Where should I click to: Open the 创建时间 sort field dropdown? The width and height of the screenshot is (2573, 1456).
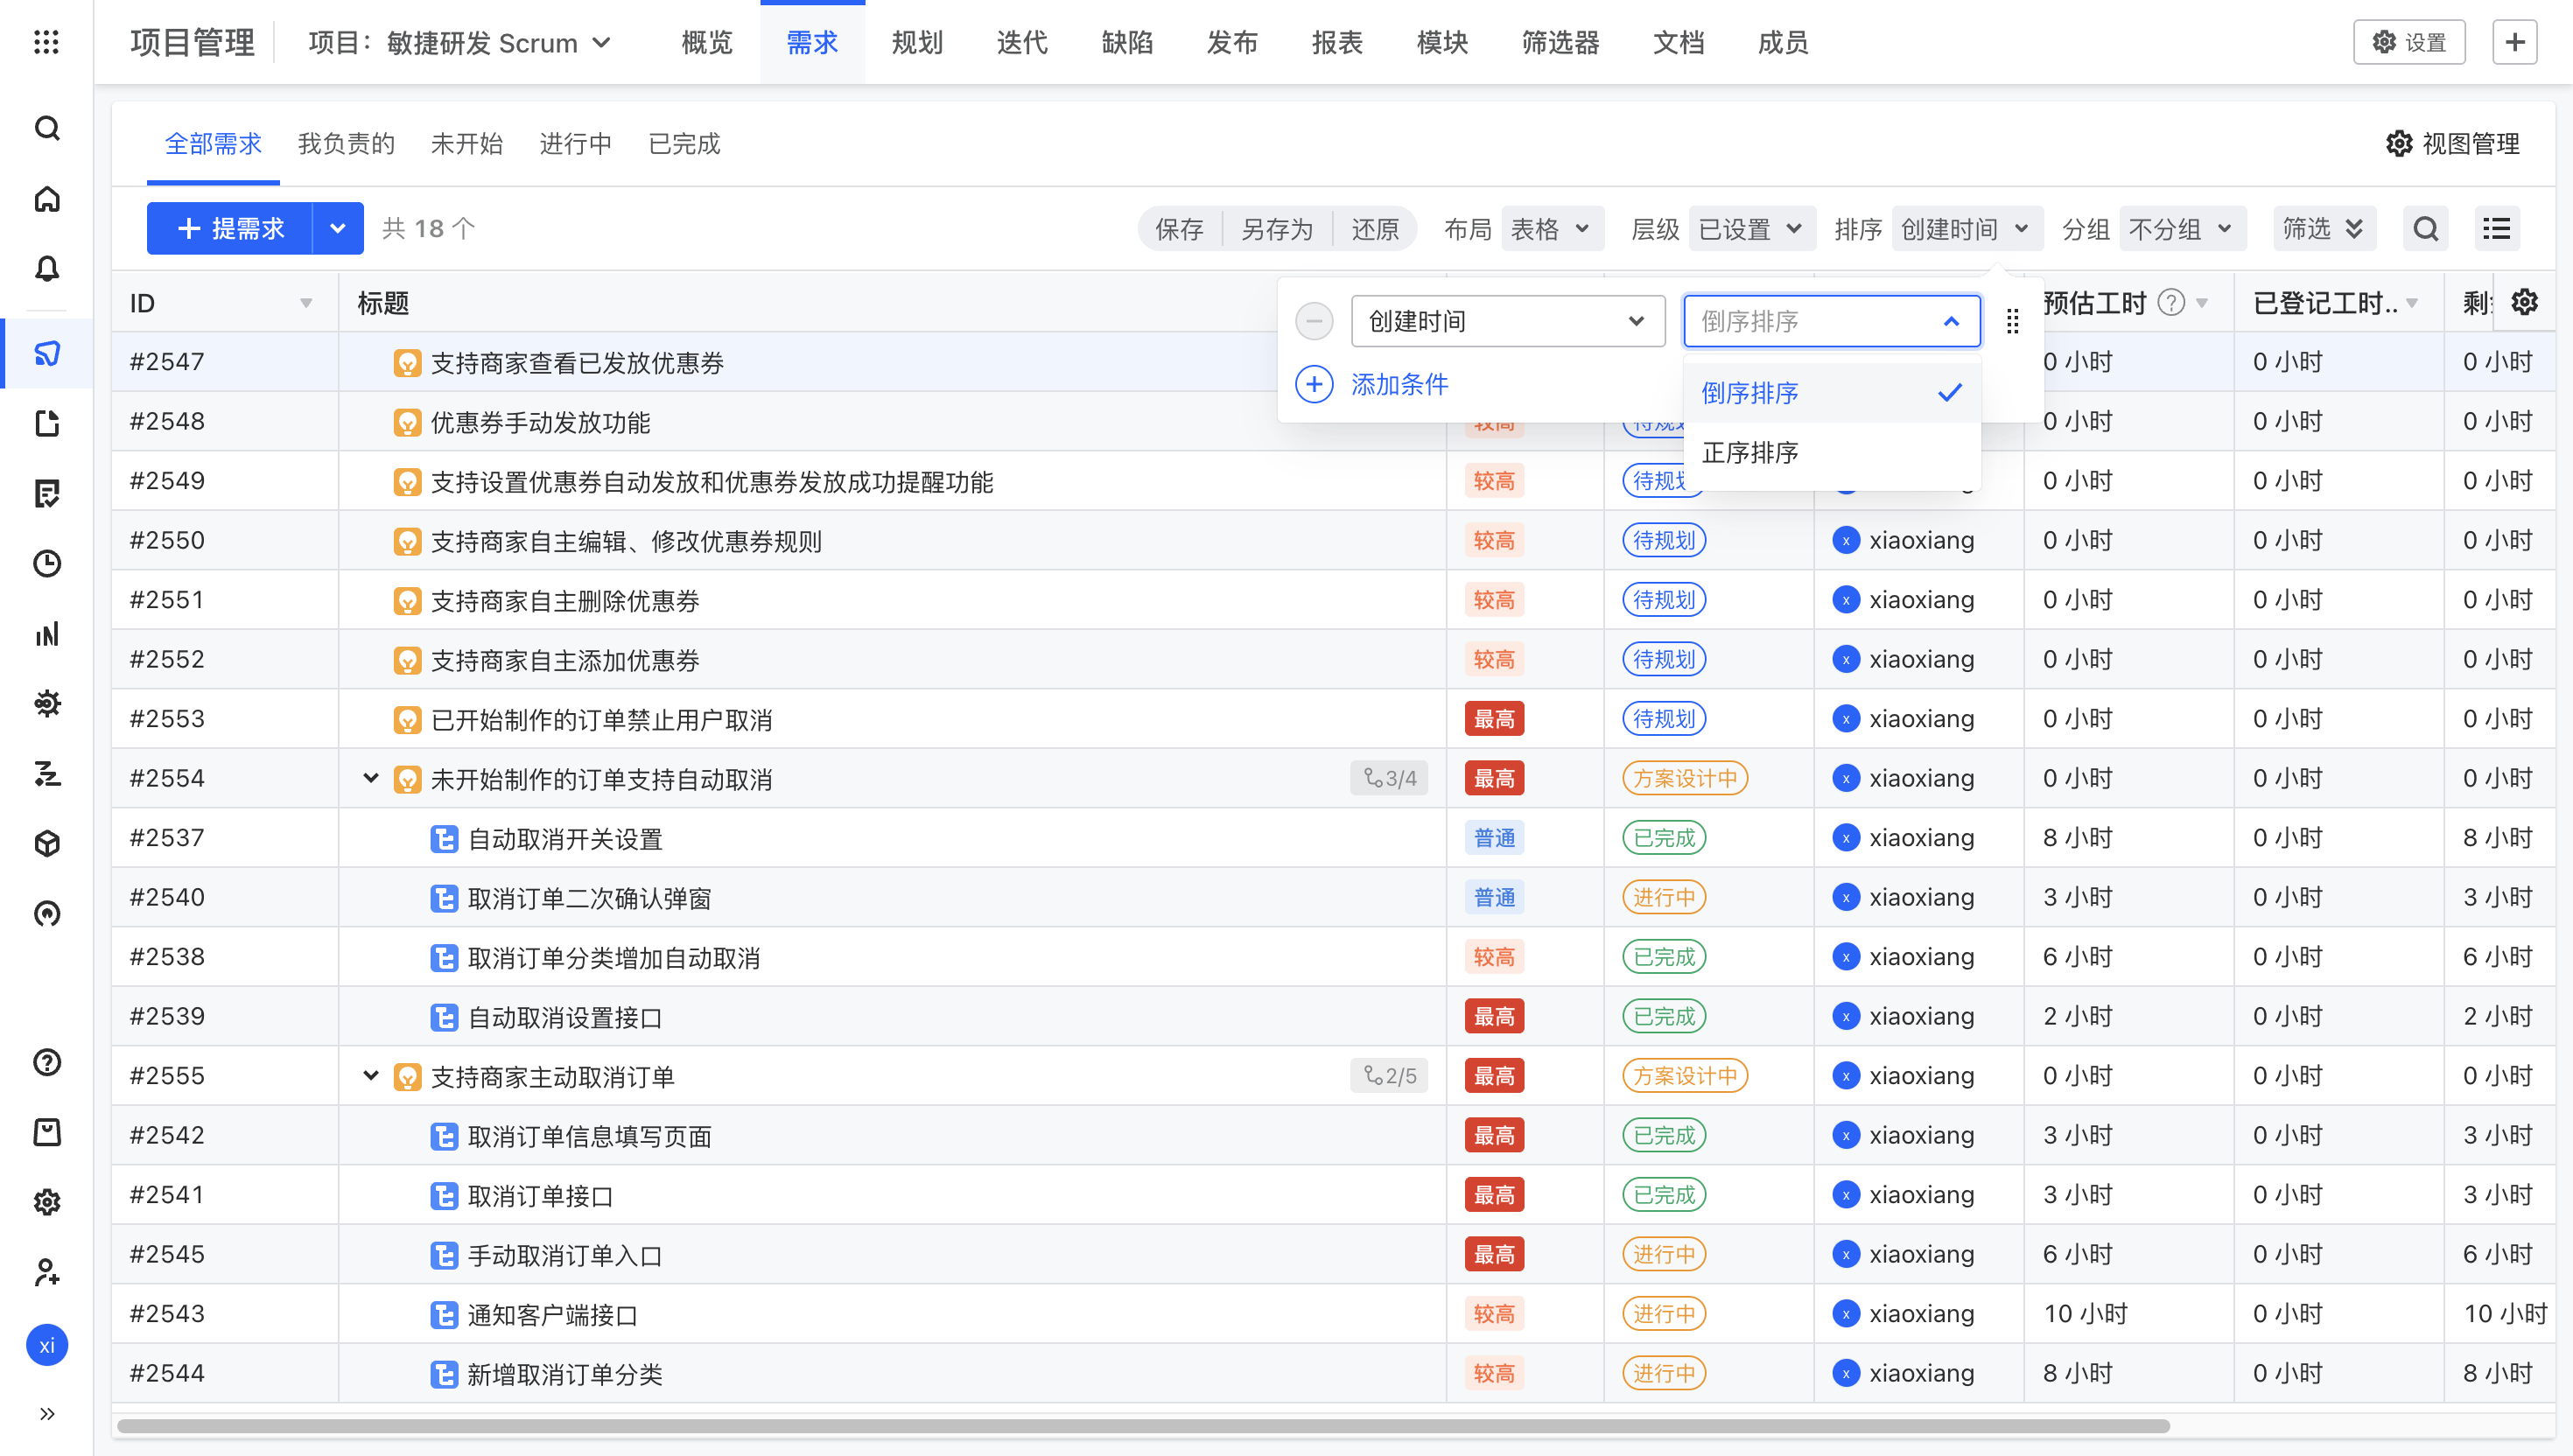(x=1507, y=321)
